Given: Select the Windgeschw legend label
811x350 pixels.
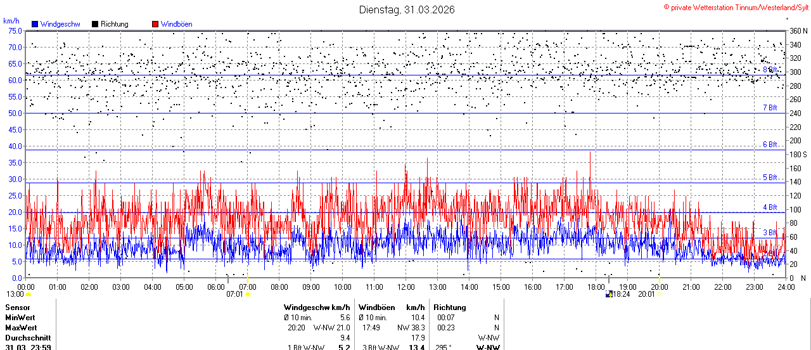Looking at the screenshot, I should (60, 24).
